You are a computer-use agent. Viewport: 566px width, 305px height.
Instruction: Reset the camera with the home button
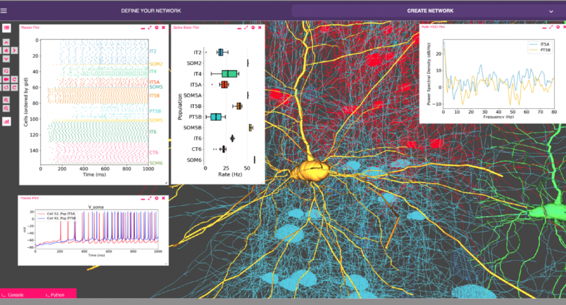tap(6, 50)
